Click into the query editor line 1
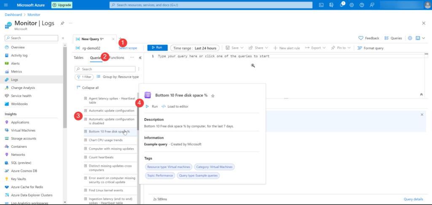 click(213, 56)
